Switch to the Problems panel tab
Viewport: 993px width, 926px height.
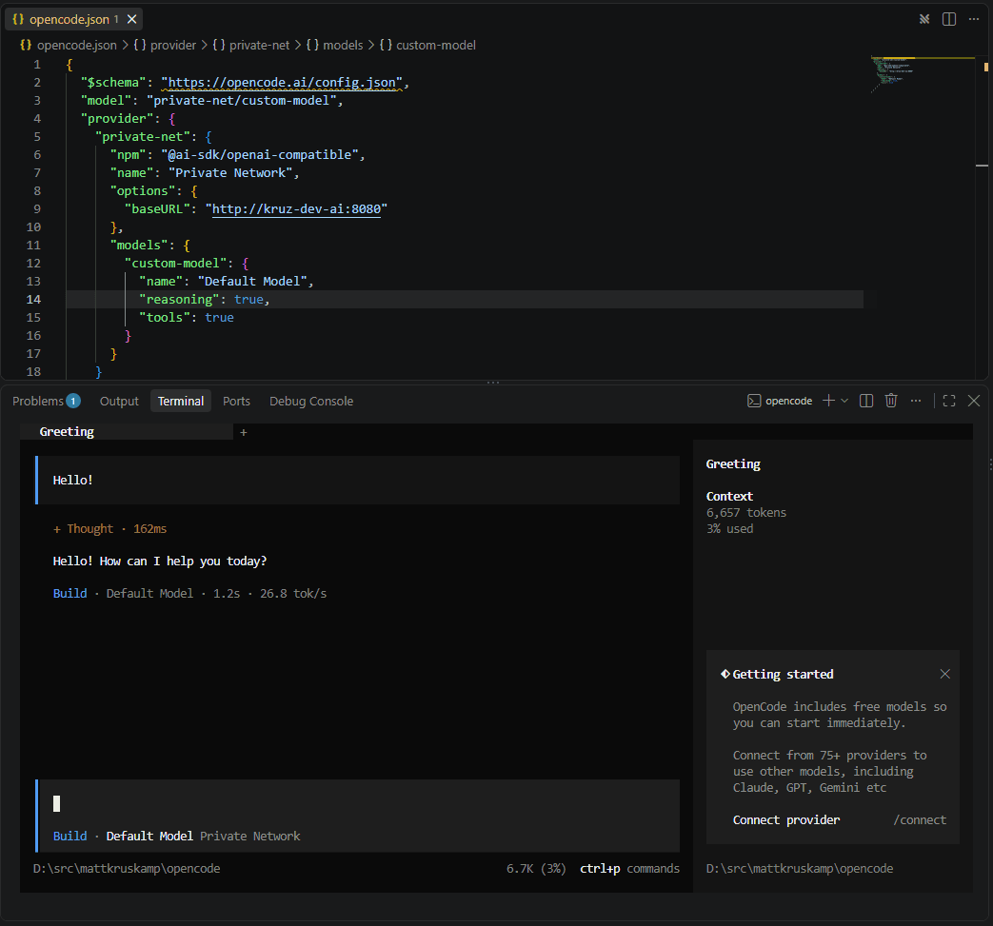(x=47, y=401)
